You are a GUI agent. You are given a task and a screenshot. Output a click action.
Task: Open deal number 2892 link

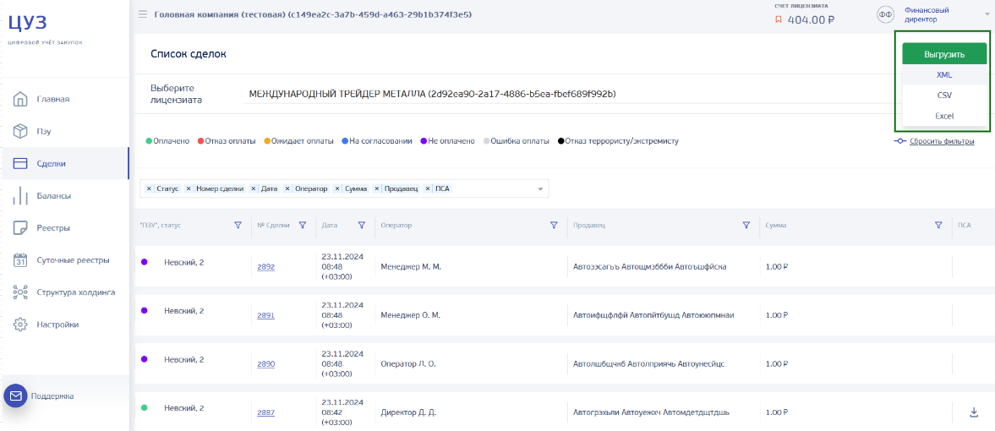pos(265,267)
